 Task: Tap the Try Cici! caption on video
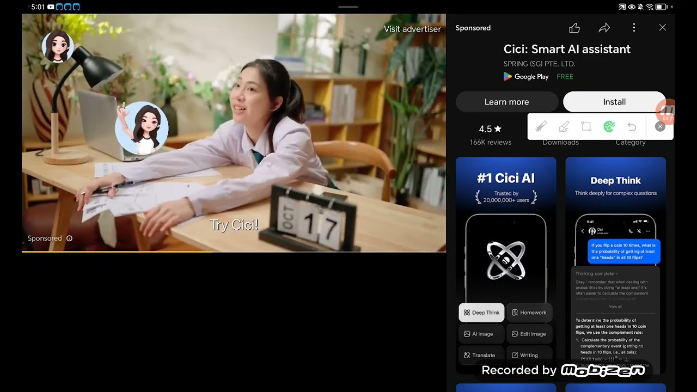pyautogui.click(x=234, y=225)
